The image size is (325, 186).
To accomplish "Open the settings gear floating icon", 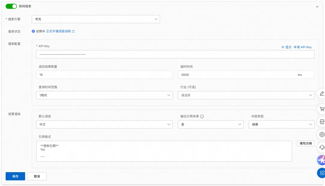I will tap(322, 135).
